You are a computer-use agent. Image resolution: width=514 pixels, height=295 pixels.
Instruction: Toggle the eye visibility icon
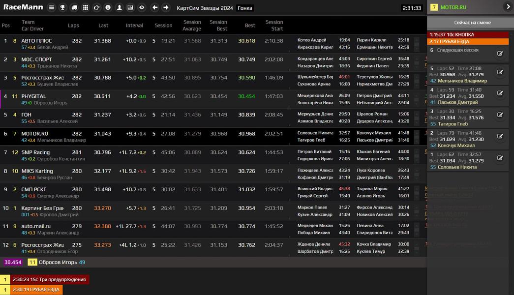pyautogui.click(x=142, y=7)
